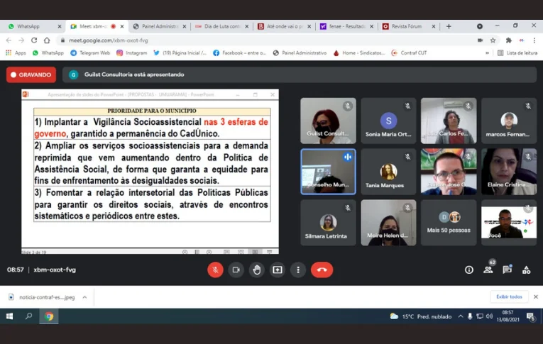The image size is (543, 344).
Task: Open the Home - Sindicatos bookmark
Action: coord(358,53)
